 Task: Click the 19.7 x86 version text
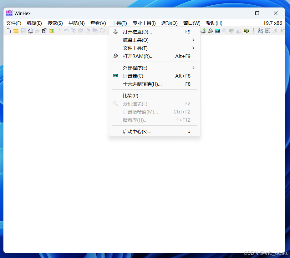[272, 23]
